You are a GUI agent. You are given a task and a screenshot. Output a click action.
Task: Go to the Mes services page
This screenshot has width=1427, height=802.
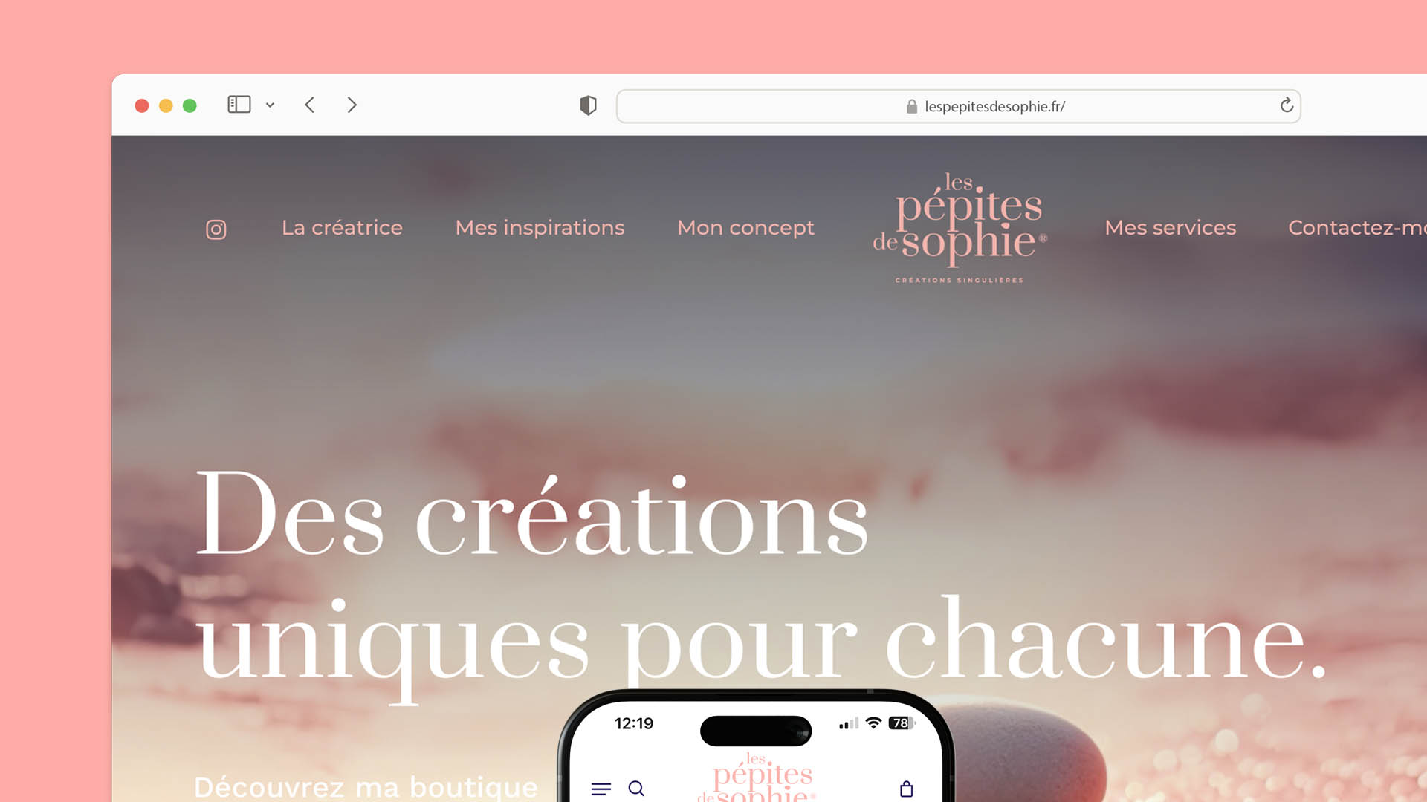click(1170, 227)
